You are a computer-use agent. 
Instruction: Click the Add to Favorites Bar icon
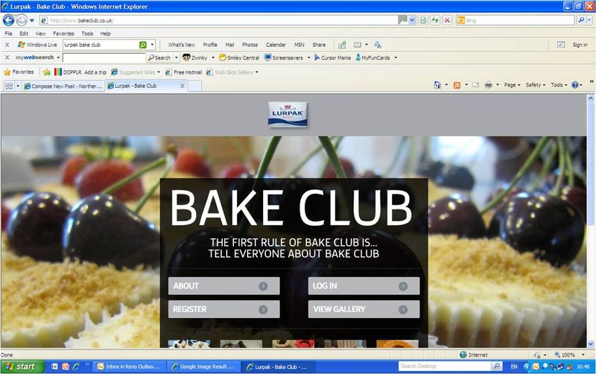47,72
